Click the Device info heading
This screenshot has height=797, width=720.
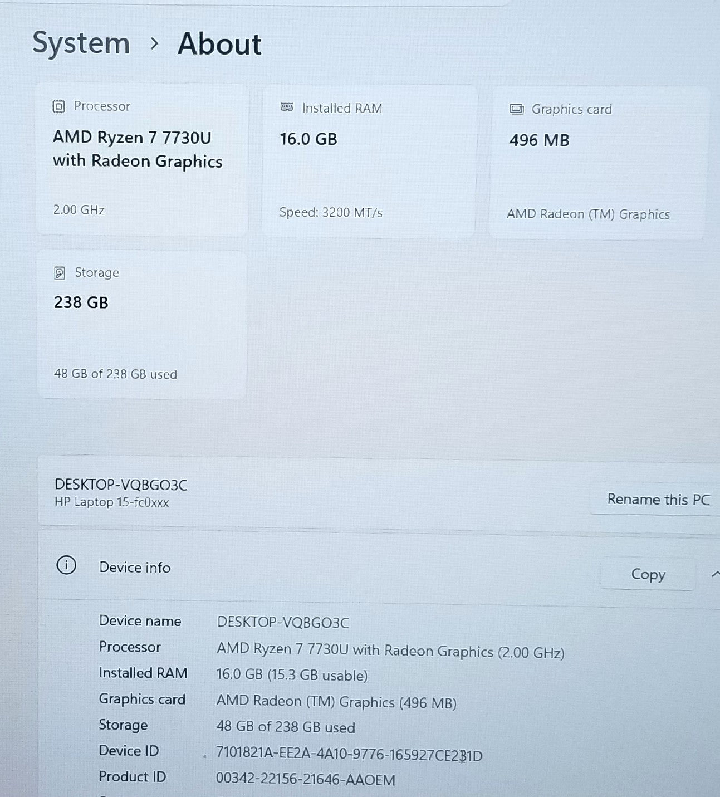click(135, 568)
